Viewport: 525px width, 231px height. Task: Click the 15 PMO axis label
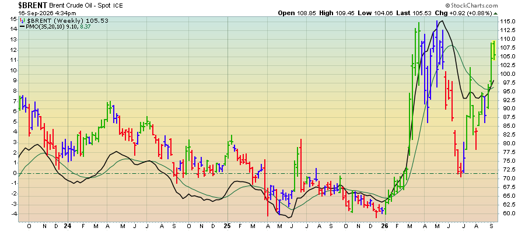click(x=13, y=19)
